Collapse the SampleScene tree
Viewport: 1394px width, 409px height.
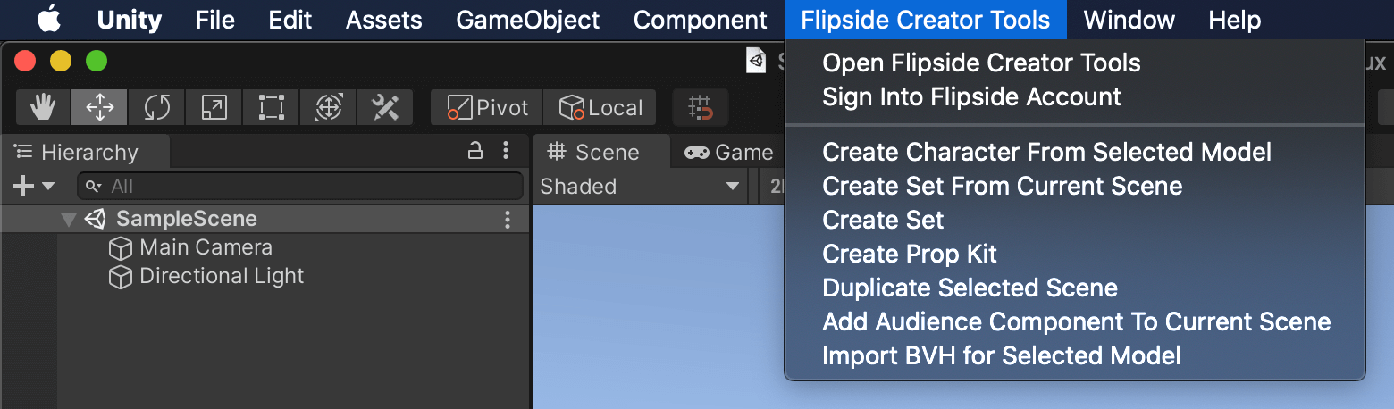click(x=69, y=220)
